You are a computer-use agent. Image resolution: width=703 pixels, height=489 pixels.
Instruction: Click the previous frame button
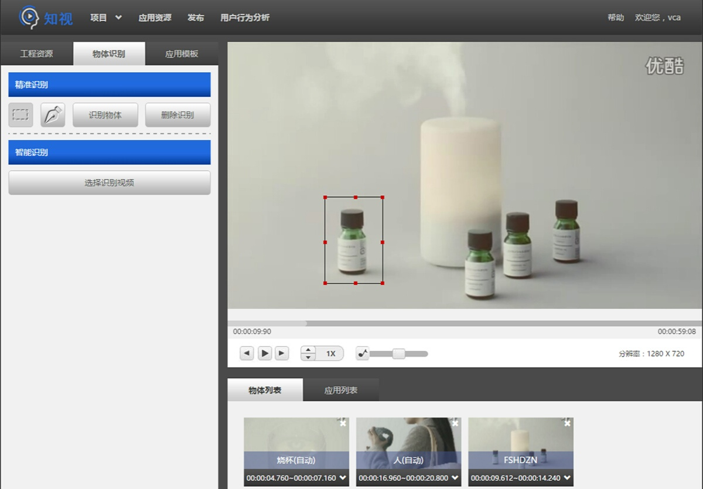click(247, 353)
